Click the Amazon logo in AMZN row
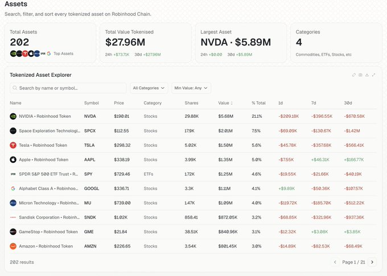Screen dimensions: 387x276 [13, 246]
